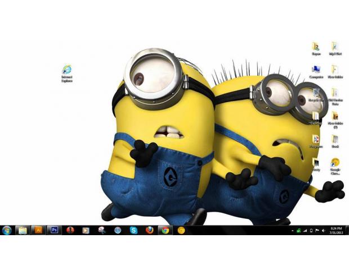Open the Recycle Bin desktop icon
Image resolution: width=349 pixels, height=275 pixels.
coord(316,95)
